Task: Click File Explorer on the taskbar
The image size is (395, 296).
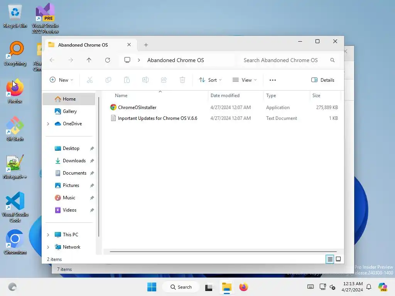Action: [x=227, y=287]
